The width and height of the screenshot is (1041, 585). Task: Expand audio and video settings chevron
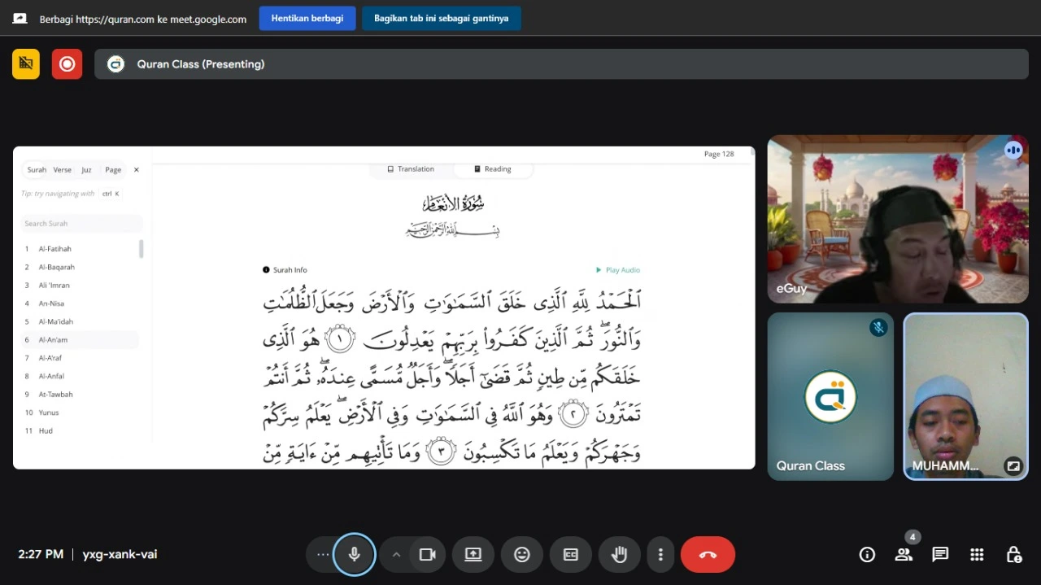click(396, 554)
